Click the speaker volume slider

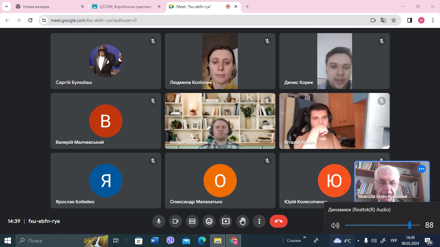coord(382,225)
